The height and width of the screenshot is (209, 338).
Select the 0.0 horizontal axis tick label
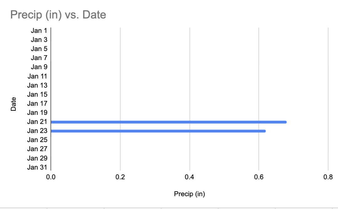point(51,177)
